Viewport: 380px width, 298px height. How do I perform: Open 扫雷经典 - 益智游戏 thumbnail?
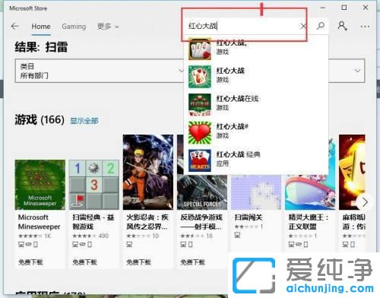(94, 185)
